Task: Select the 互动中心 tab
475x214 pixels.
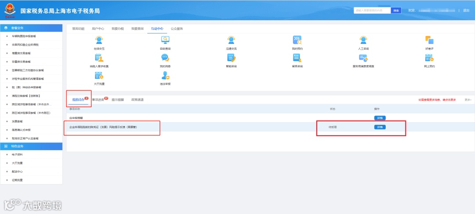Action: pos(157,29)
